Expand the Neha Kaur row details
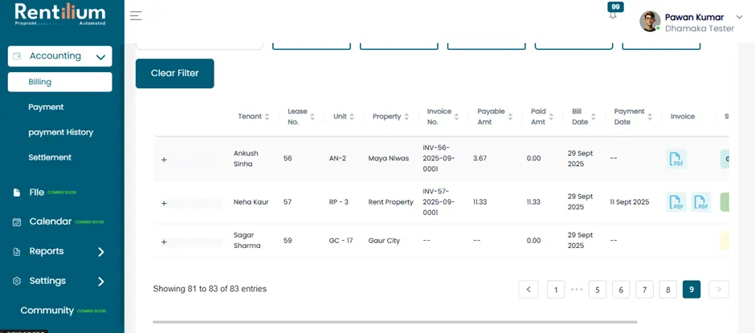This screenshot has width=755, height=333. point(164,203)
